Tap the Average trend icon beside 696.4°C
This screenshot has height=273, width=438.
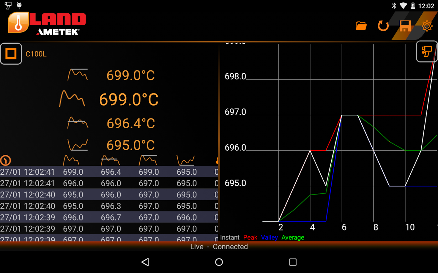coord(78,123)
